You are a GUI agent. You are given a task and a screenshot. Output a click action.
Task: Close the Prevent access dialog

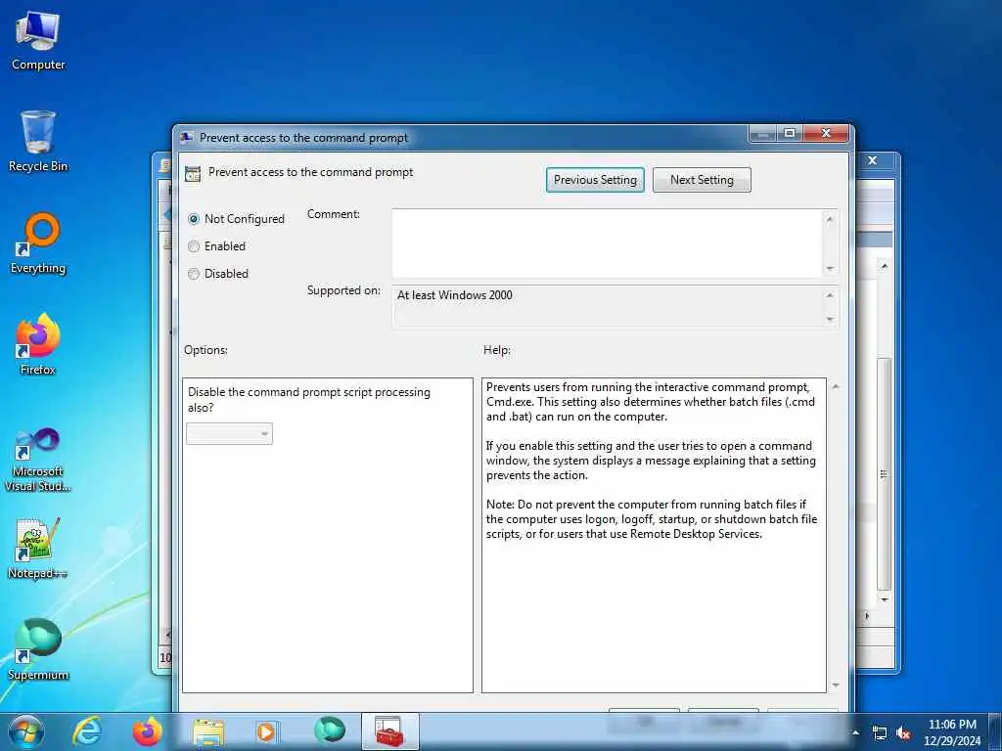coord(826,133)
